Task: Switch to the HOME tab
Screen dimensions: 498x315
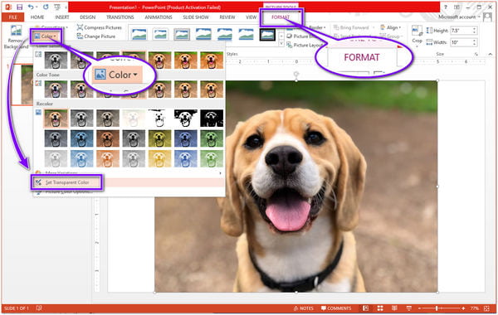Action: pyautogui.click(x=37, y=17)
